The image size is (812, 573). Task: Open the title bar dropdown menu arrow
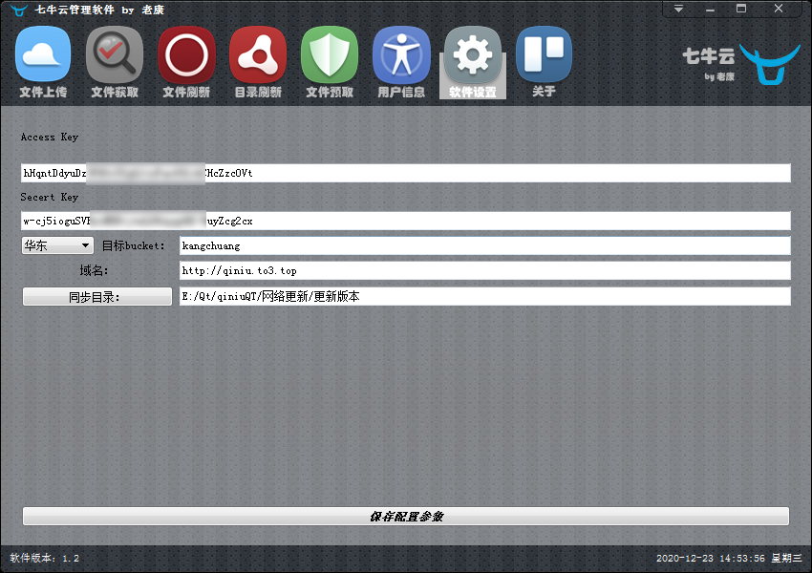coord(678,9)
